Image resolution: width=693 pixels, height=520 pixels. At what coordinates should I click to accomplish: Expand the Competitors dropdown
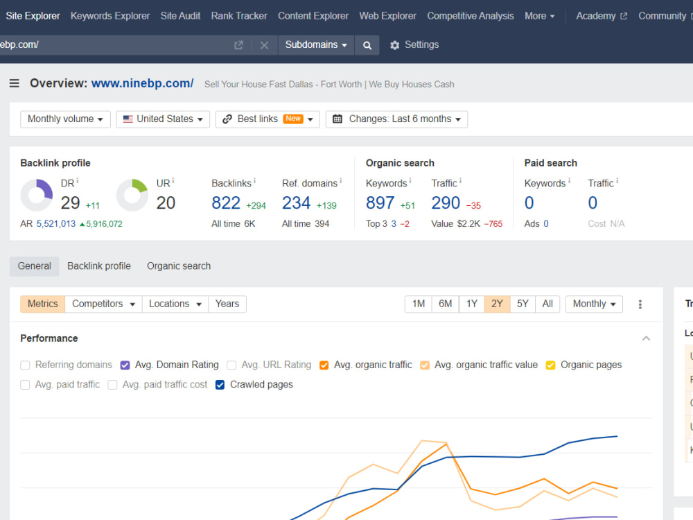pos(103,304)
